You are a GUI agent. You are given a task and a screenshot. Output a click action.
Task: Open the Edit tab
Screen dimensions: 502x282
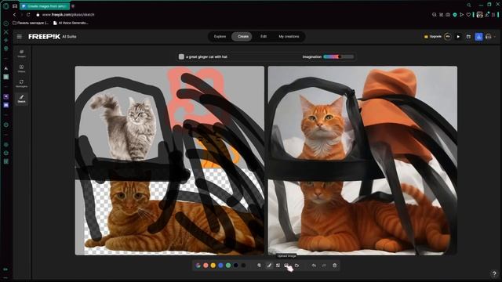[264, 37]
